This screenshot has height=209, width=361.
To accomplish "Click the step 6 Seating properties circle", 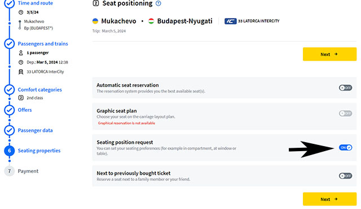I will click(x=10, y=151).
